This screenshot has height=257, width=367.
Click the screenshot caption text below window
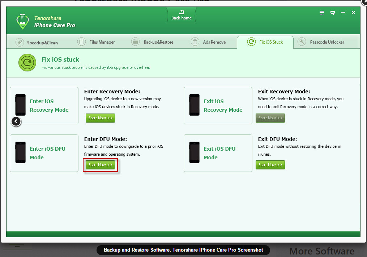(x=183, y=250)
